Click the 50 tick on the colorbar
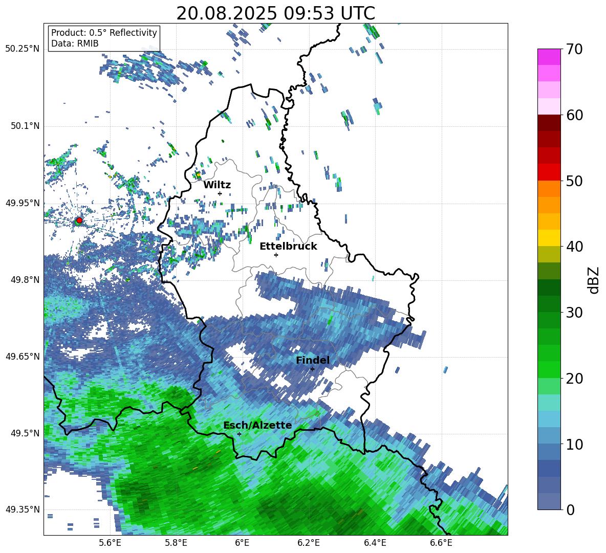The width and height of the screenshot is (606, 553). (574, 181)
